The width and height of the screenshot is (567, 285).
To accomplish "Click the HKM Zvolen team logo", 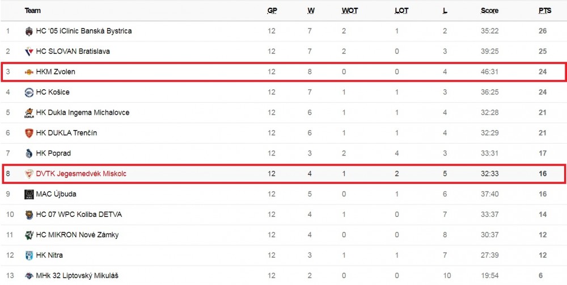I will point(29,72).
